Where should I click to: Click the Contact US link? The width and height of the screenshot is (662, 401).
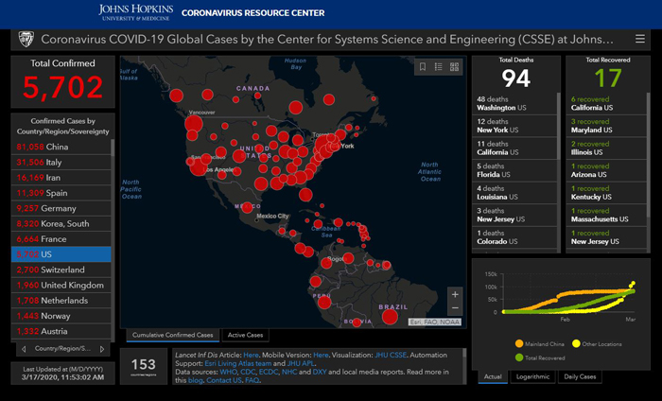pyautogui.click(x=224, y=380)
